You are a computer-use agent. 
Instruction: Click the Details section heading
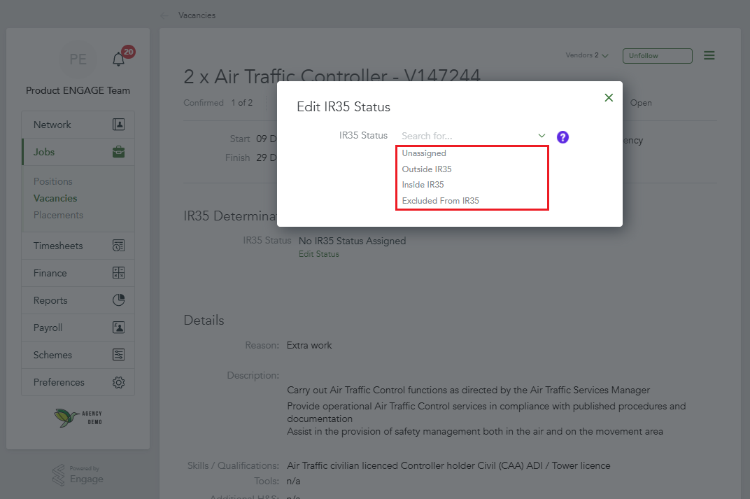click(204, 320)
